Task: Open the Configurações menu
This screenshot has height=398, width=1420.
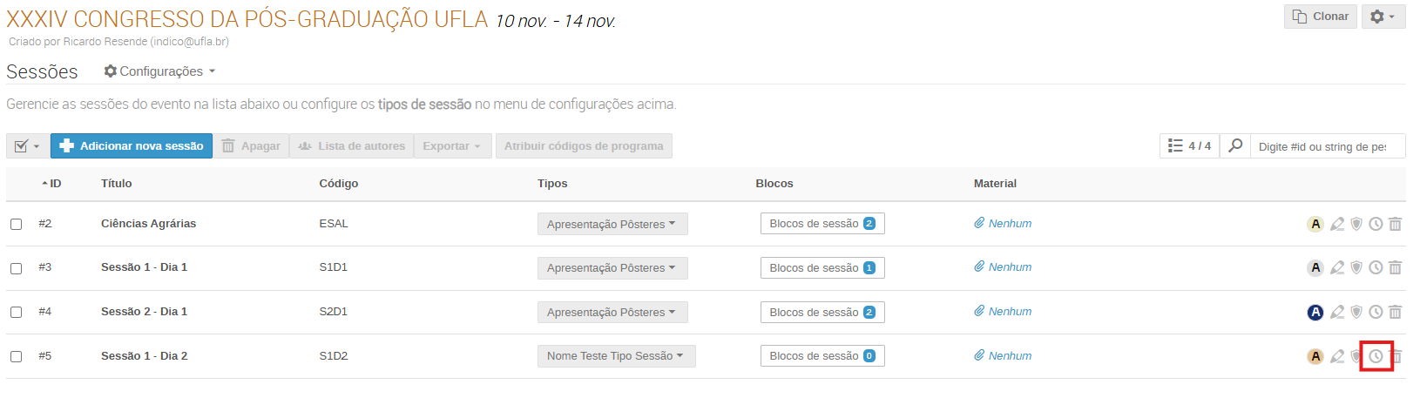Action: tap(160, 71)
